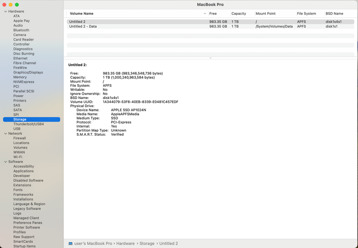Open the SPI entry
The image size is (358, 248).
coord(16,114)
